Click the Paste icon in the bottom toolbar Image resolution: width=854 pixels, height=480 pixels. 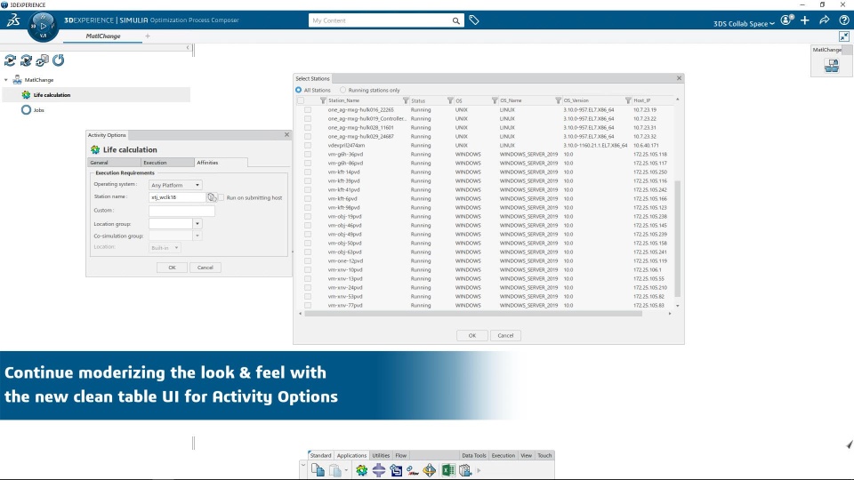point(335,470)
